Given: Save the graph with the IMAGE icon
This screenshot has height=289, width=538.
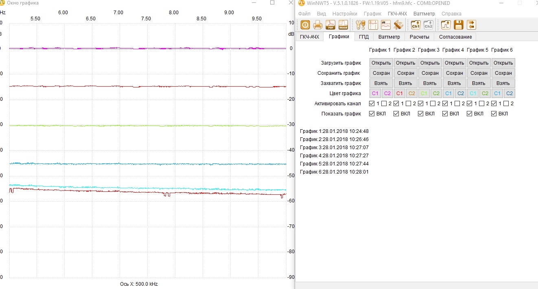Looking at the screenshot, I should [x=343, y=25].
